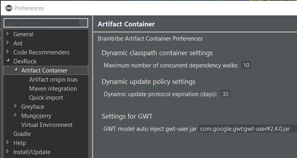
Task: Click the GWT gwt-user jar field
Action: tap(247, 129)
